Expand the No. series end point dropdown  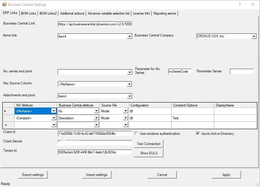[x=130, y=71]
